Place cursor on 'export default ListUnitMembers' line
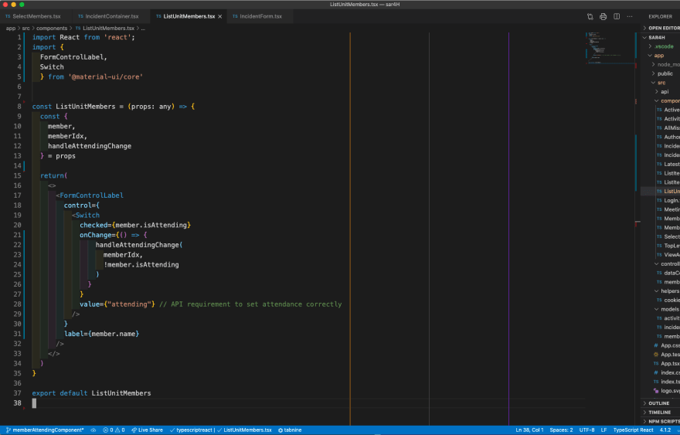680x435 pixels. (x=91, y=393)
